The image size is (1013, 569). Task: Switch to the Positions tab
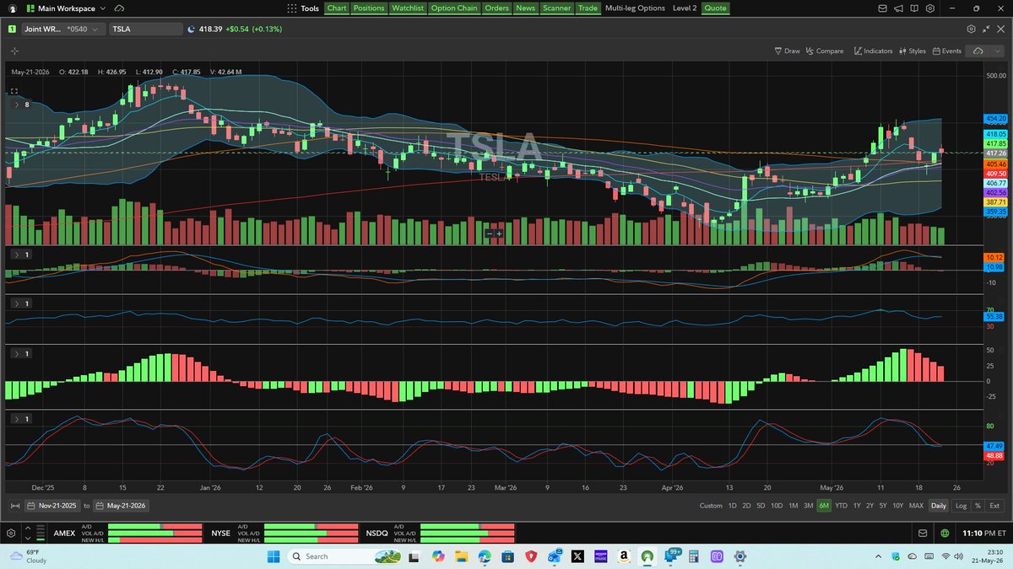(368, 8)
